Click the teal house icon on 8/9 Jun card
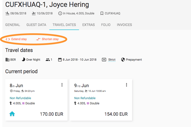 tap(12, 114)
